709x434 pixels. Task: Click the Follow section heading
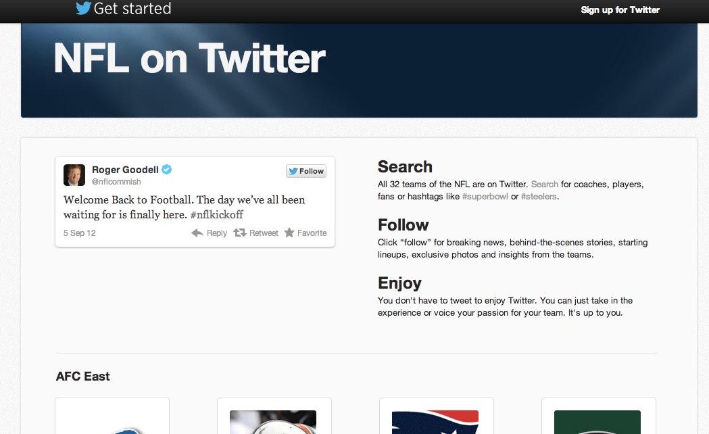(404, 224)
